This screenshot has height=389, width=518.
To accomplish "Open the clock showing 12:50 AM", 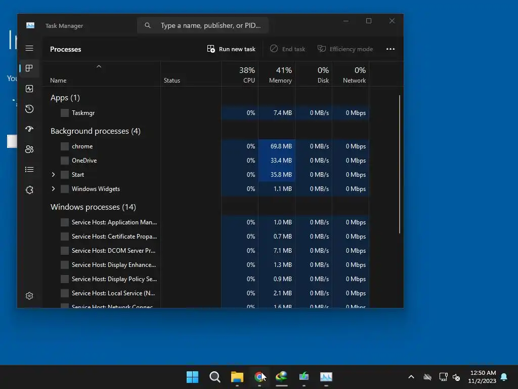I will tap(482, 377).
